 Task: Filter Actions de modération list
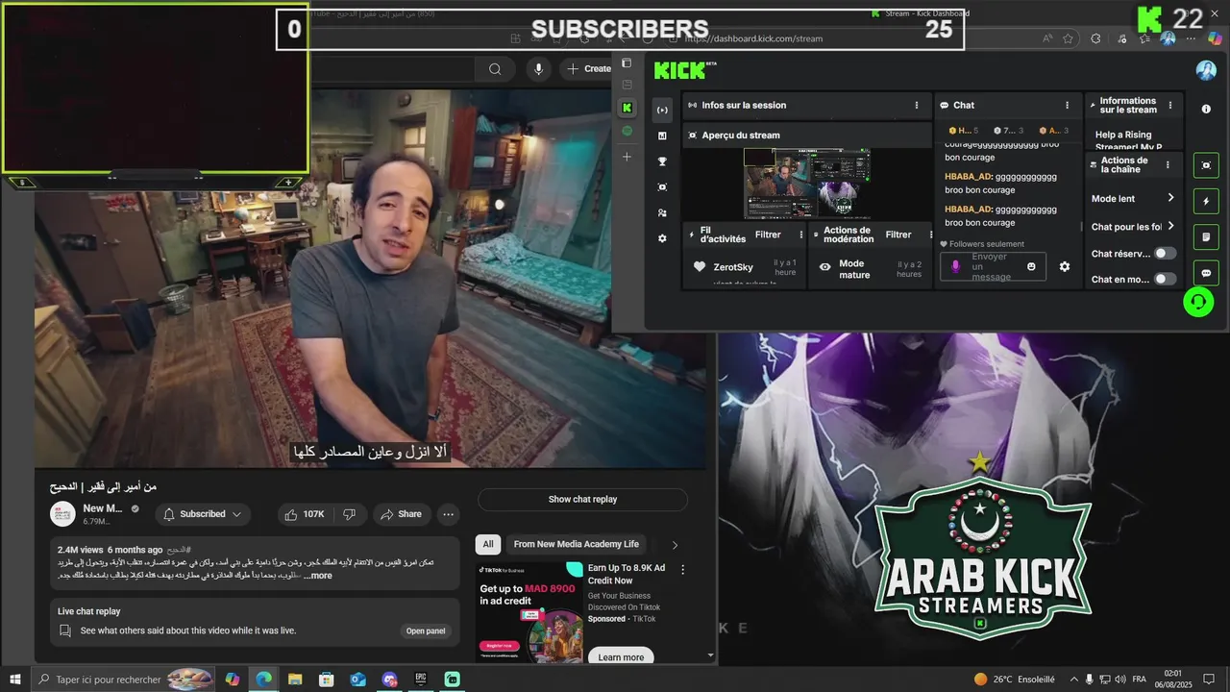pyautogui.click(x=898, y=235)
